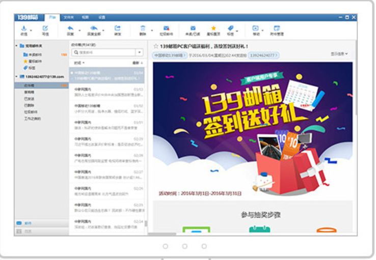This screenshot has height=260, width=376.
Task: Click the 139邮箱 logo in the title bar
Action: 28,17
